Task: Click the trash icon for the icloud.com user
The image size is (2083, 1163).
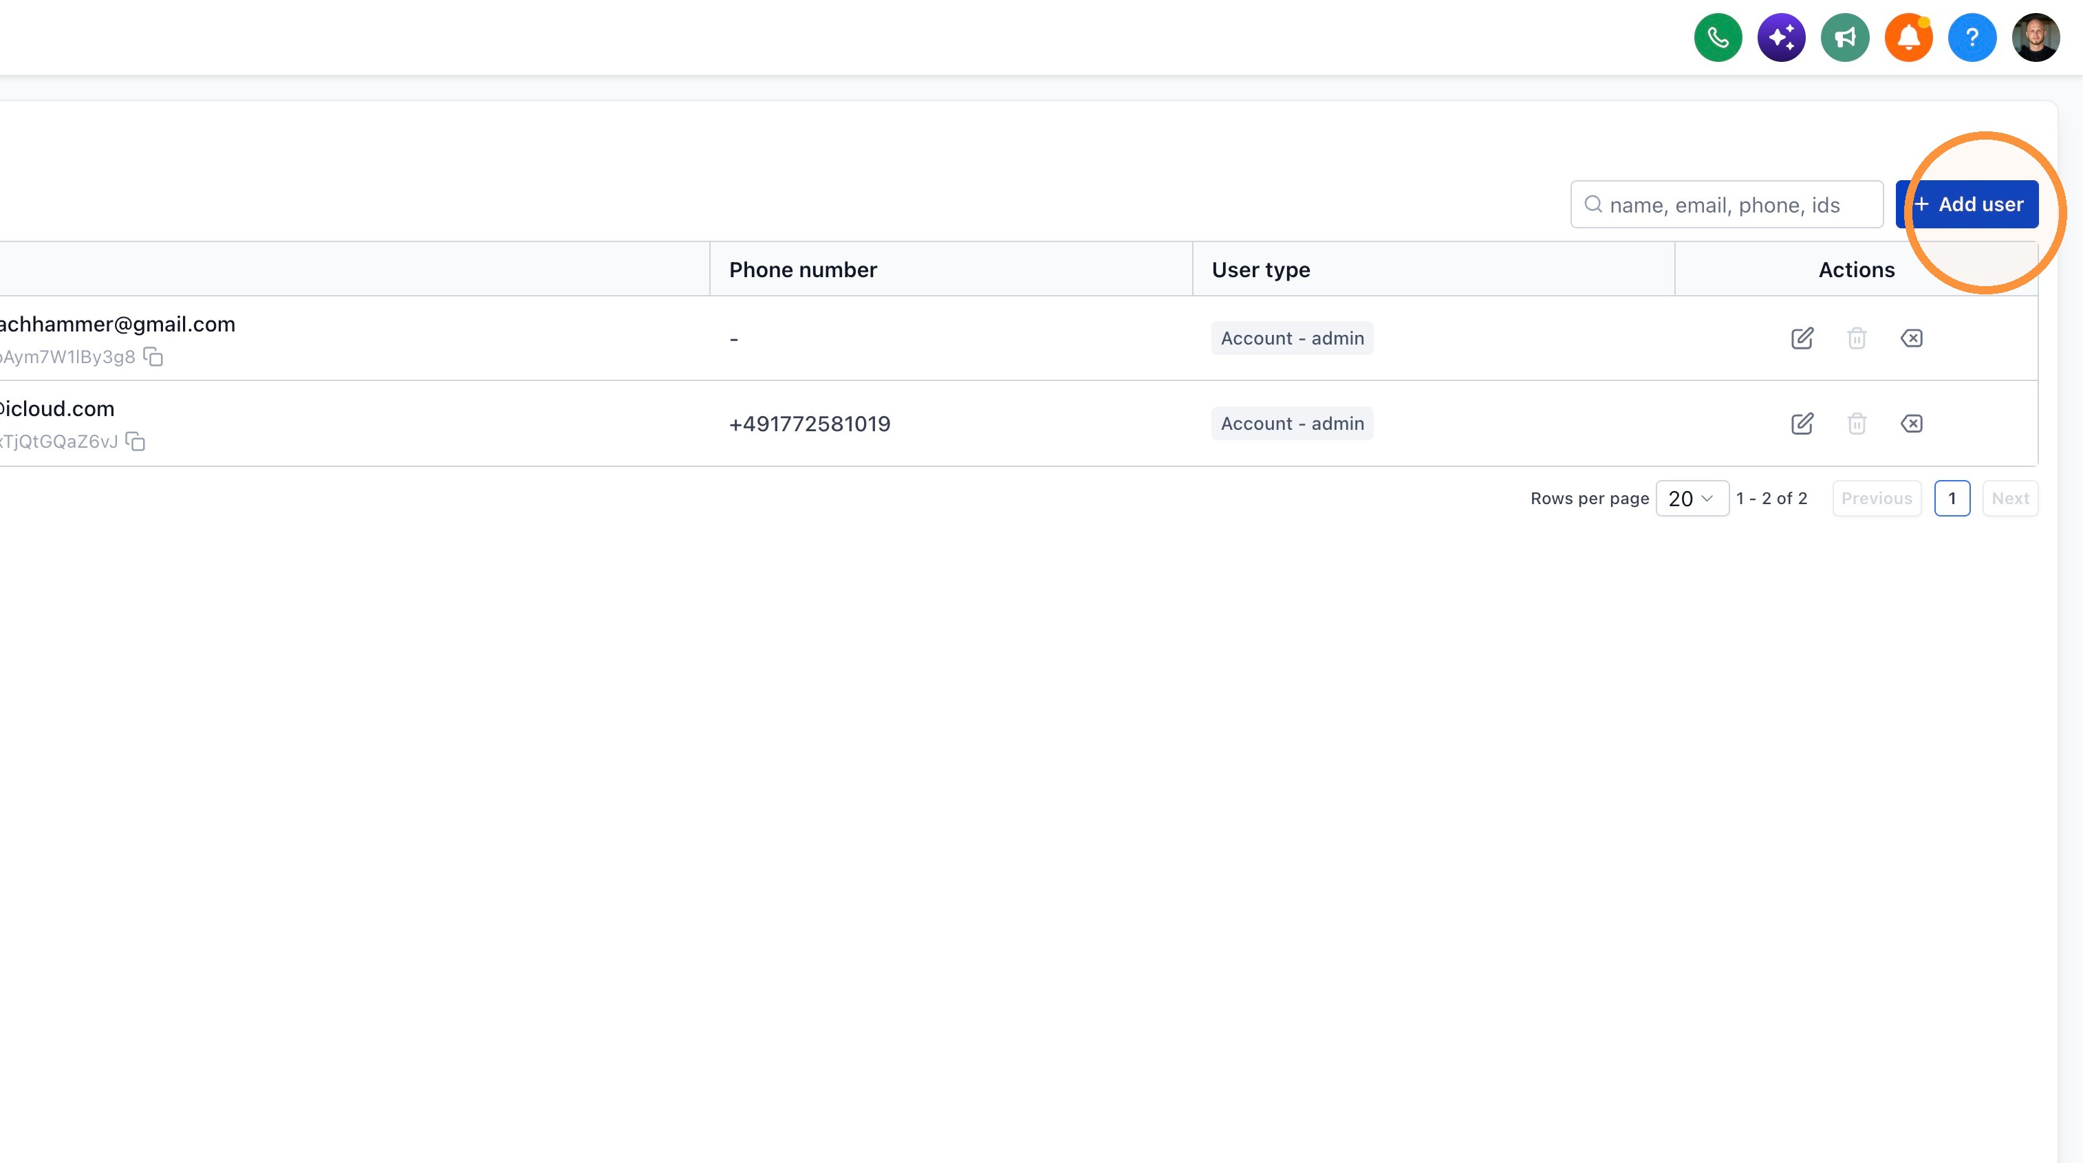Action: tap(1857, 424)
